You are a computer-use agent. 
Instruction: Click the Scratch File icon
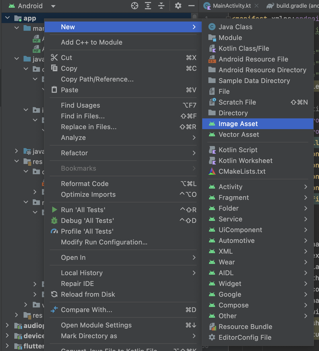[x=212, y=102]
